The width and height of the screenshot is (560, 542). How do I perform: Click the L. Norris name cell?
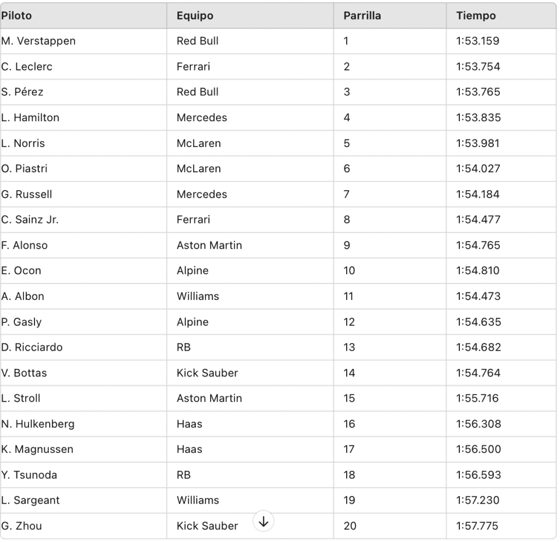pyautogui.click(x=23, y=143)
